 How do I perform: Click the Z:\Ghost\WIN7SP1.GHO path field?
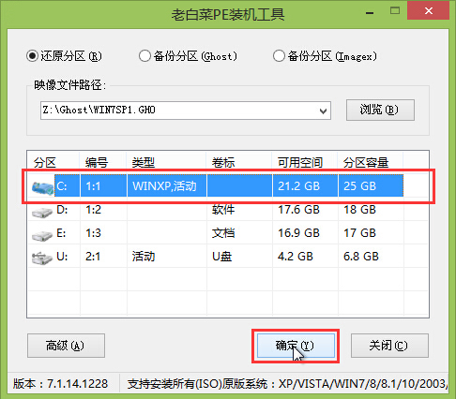coord(186,111)
